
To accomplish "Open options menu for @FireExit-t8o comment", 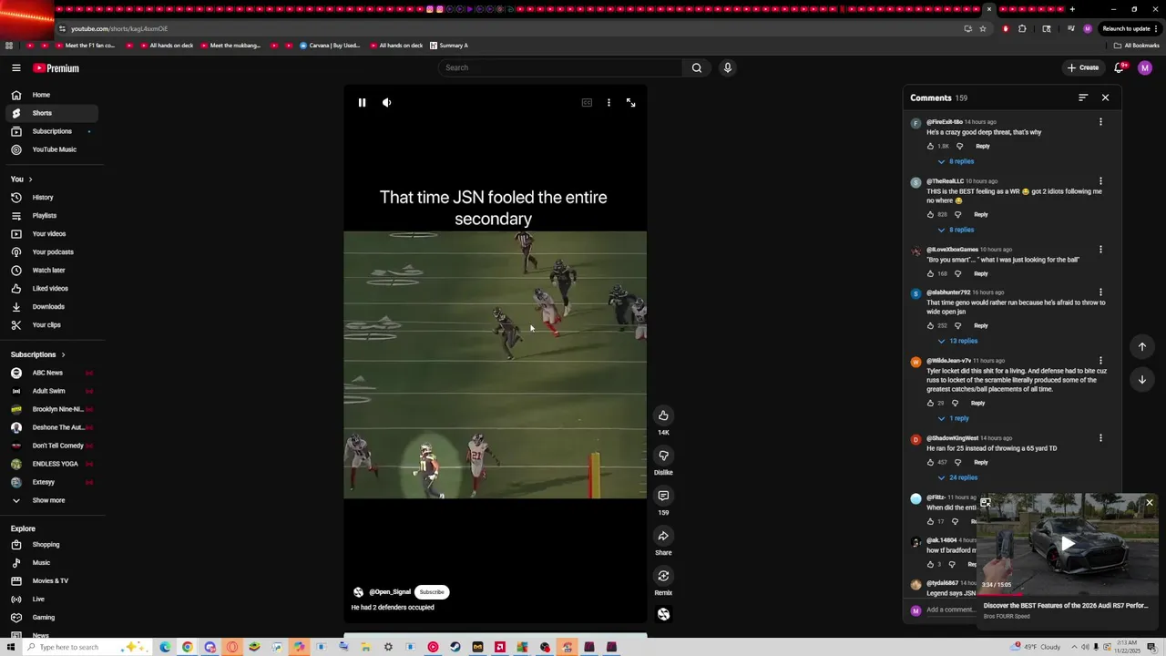I will tap(1100, 122).
